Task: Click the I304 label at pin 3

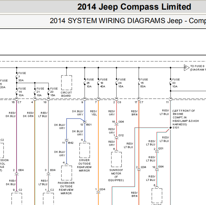Action: pos(53,170)
